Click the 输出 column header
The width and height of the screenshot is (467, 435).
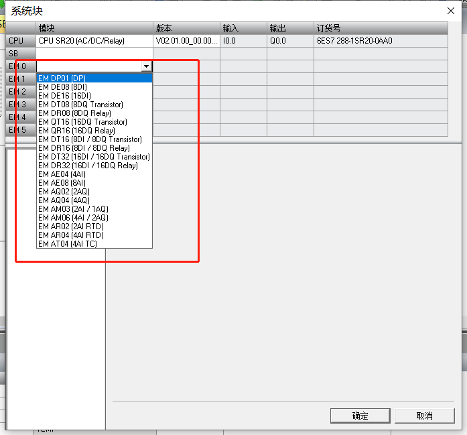coord(290,28)
